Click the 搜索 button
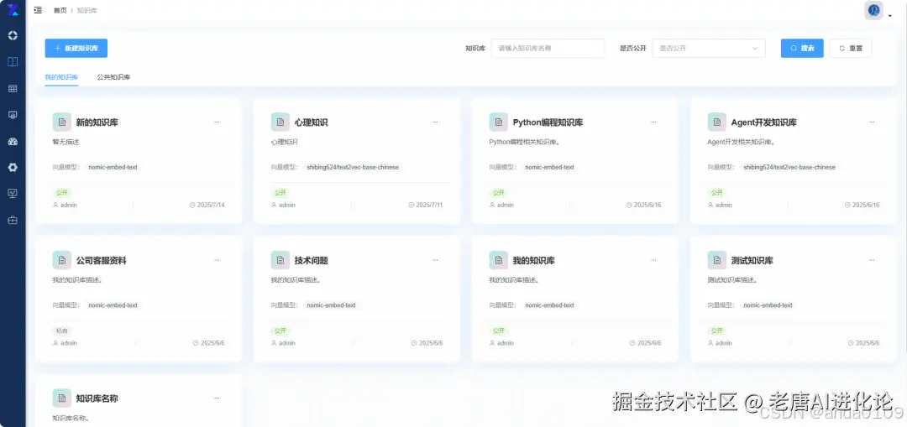 pos(802,49)
